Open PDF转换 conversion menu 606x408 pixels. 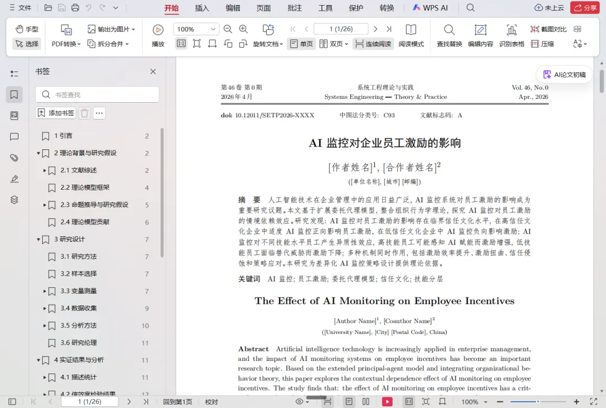pyautogui.click(x=66, y=36)
